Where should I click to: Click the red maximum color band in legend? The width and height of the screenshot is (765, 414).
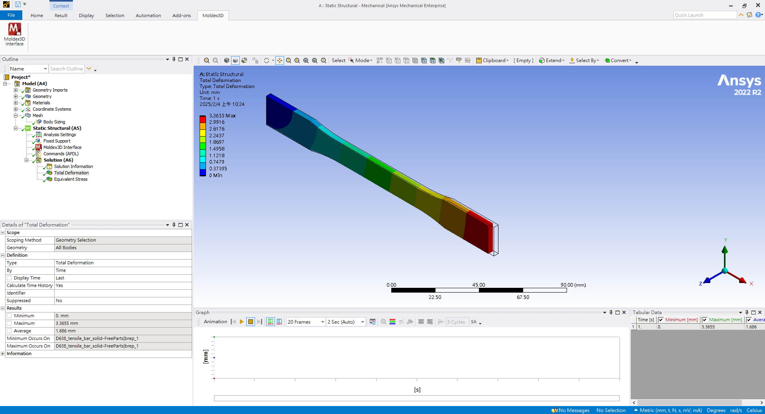(203, 119)
